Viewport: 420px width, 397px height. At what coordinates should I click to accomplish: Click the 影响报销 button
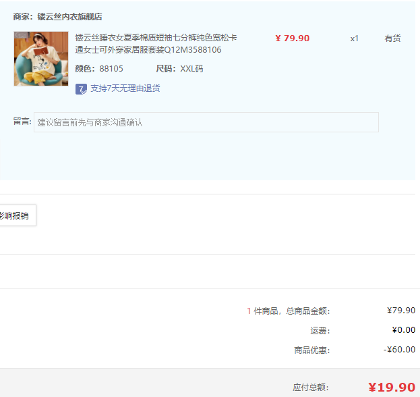pyautogui.click(x=16, y=215)
